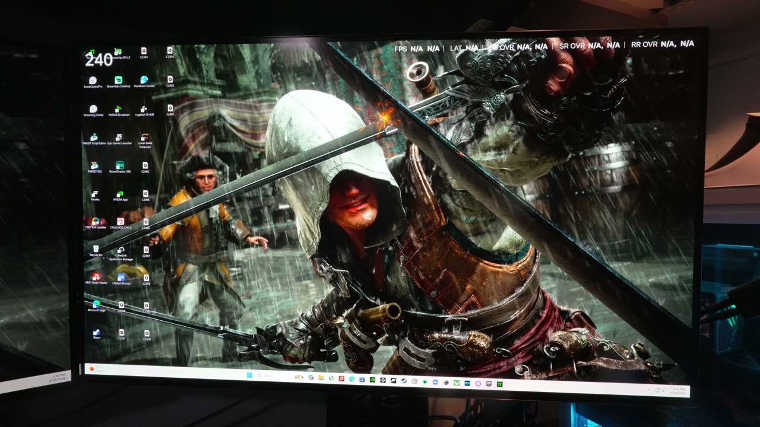This screenshot has height=427, width=760.
Task: Open CyberLink Application Manager shortcut
Action: click(x=121, y=254)
